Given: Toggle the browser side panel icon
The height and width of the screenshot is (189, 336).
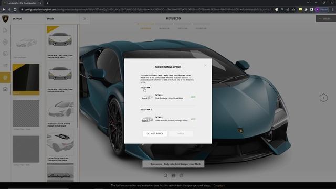Looking at the screenshot, I should (311, 9).
